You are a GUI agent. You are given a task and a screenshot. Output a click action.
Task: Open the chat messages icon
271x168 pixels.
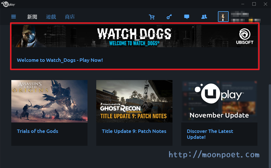(187, 17)
